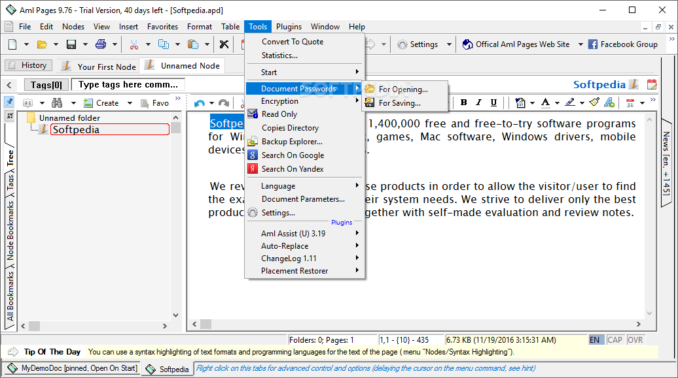Click the Tags[0] button
This screenshot has width=678, height=378.
click(x=46, y=85)
